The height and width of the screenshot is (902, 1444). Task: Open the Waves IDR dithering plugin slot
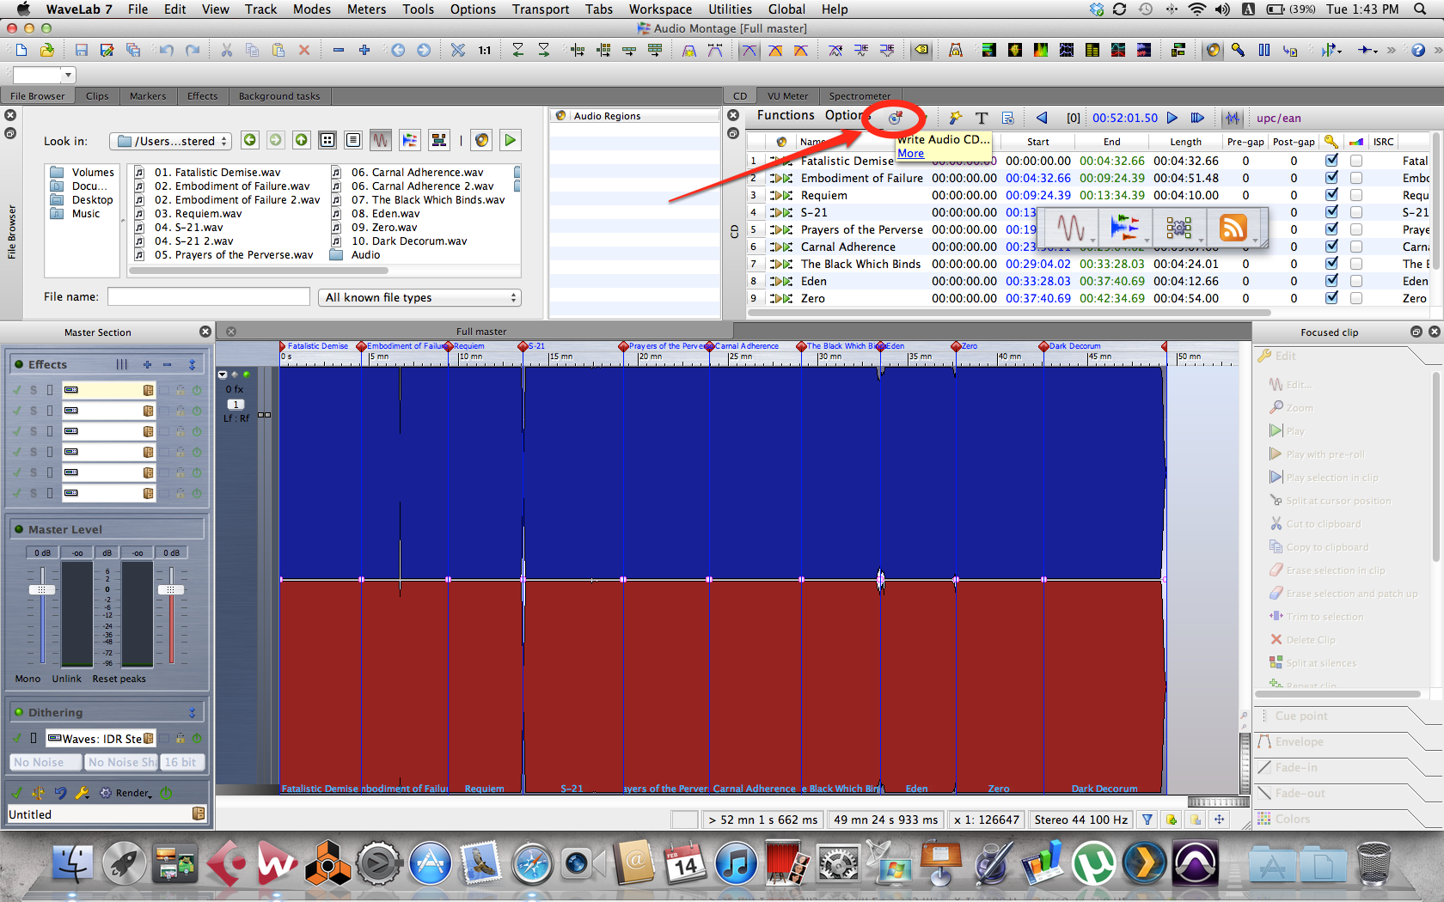pyautogui.click(x=101, y=738)
